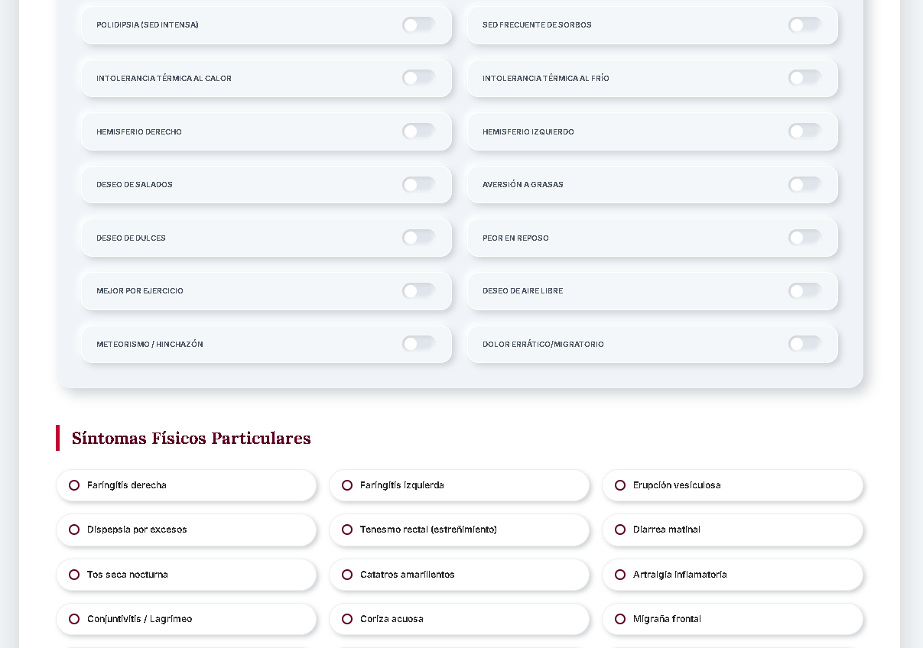Select Tos seca nocturna symptom

[x=74, y=575]
